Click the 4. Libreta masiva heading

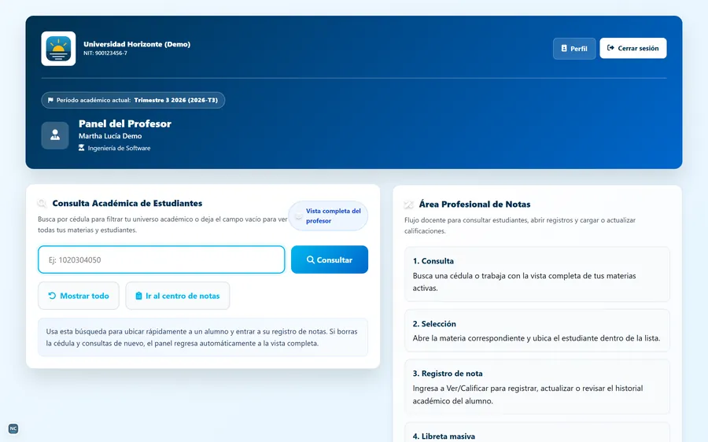pos(444,436)
